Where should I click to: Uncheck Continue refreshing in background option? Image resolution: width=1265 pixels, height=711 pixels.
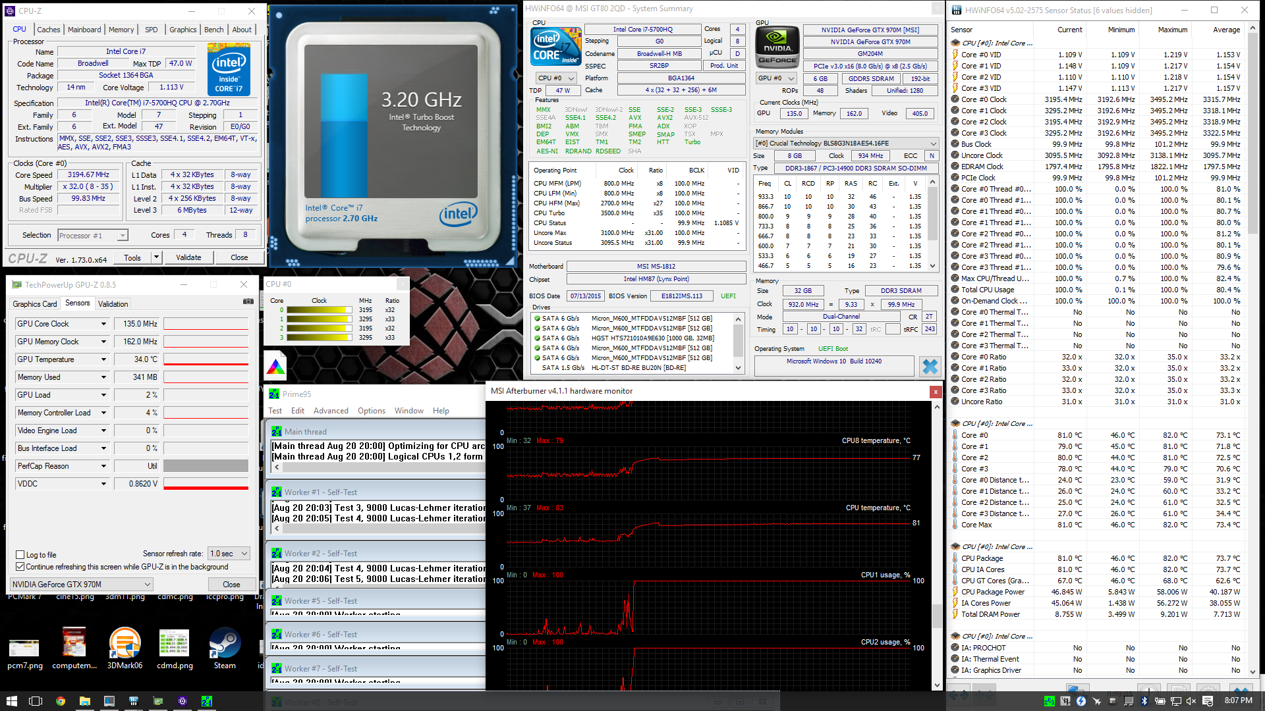(20, 567)
